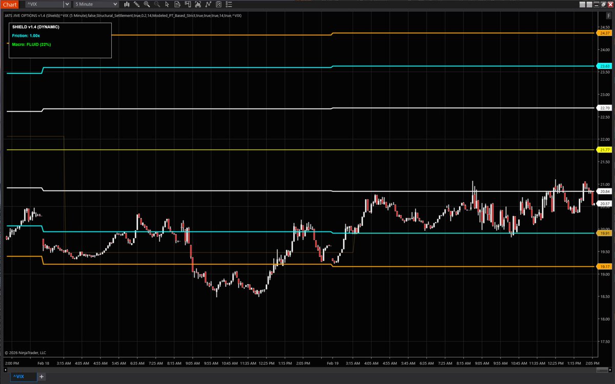Add a new tab with the plus button

[x=42, y=377]
